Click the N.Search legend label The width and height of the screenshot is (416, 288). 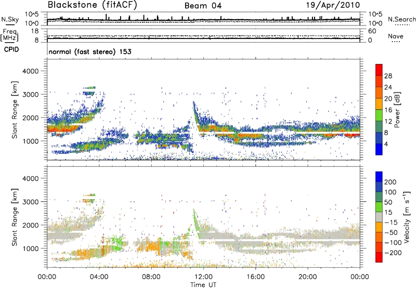coord(401,19)
